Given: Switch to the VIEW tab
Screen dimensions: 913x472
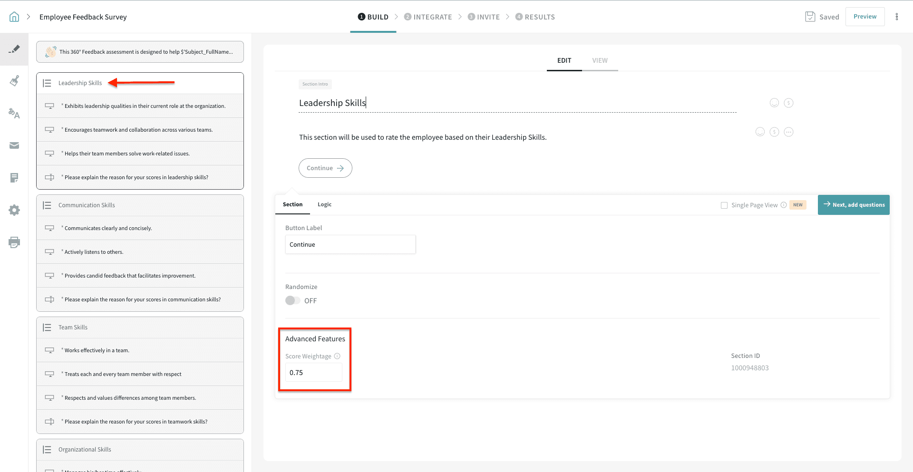Looking at the screenshot, I should (x=600, y=60).
